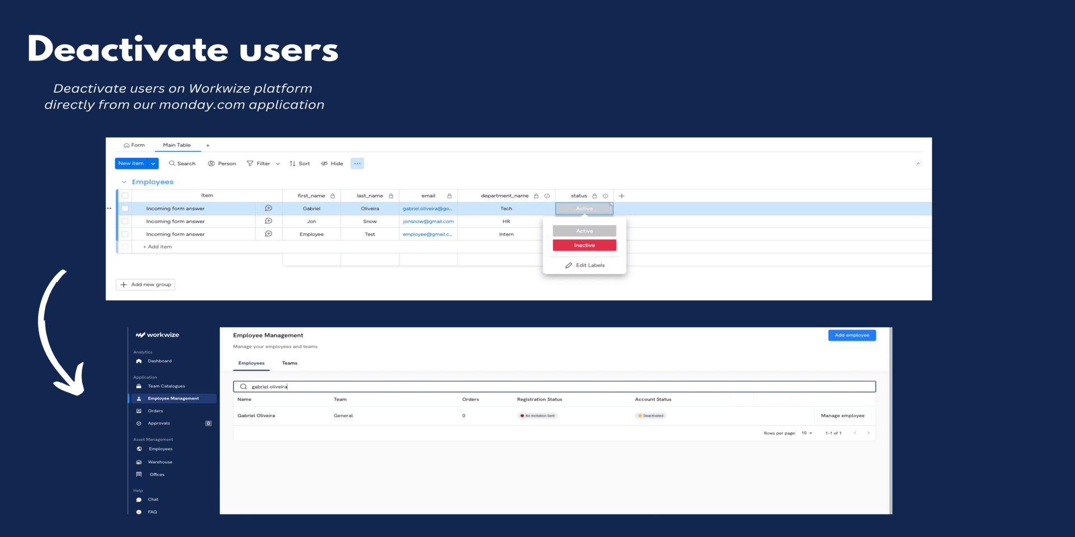The height and width of the screenshot is (537, 1075).
Task: Click Add new group button
Action: tap(146, 285)
